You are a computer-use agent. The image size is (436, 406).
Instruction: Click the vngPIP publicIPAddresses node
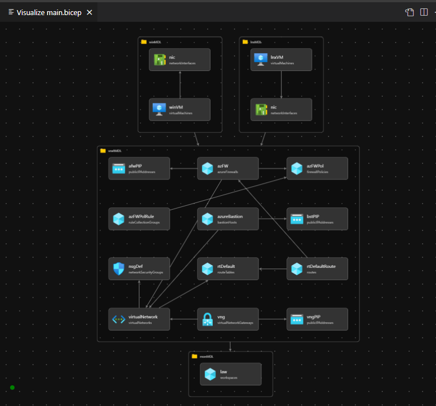317,319
